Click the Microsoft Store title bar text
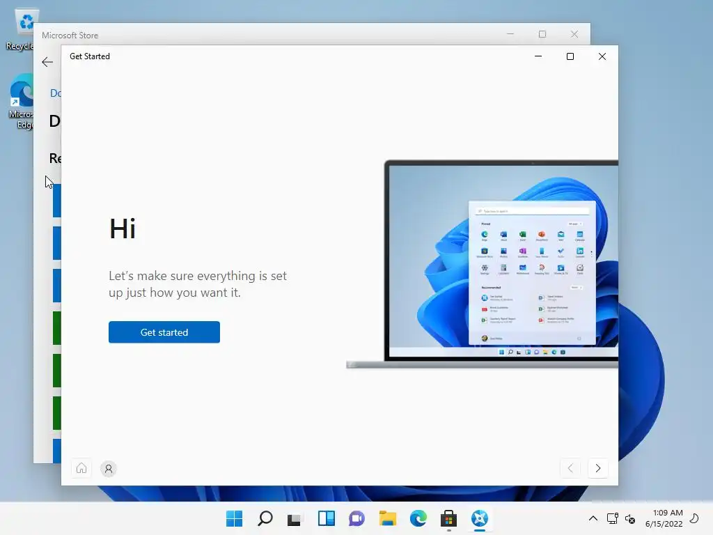The width and height of the screenshot is (713, 535). (70, 35)
